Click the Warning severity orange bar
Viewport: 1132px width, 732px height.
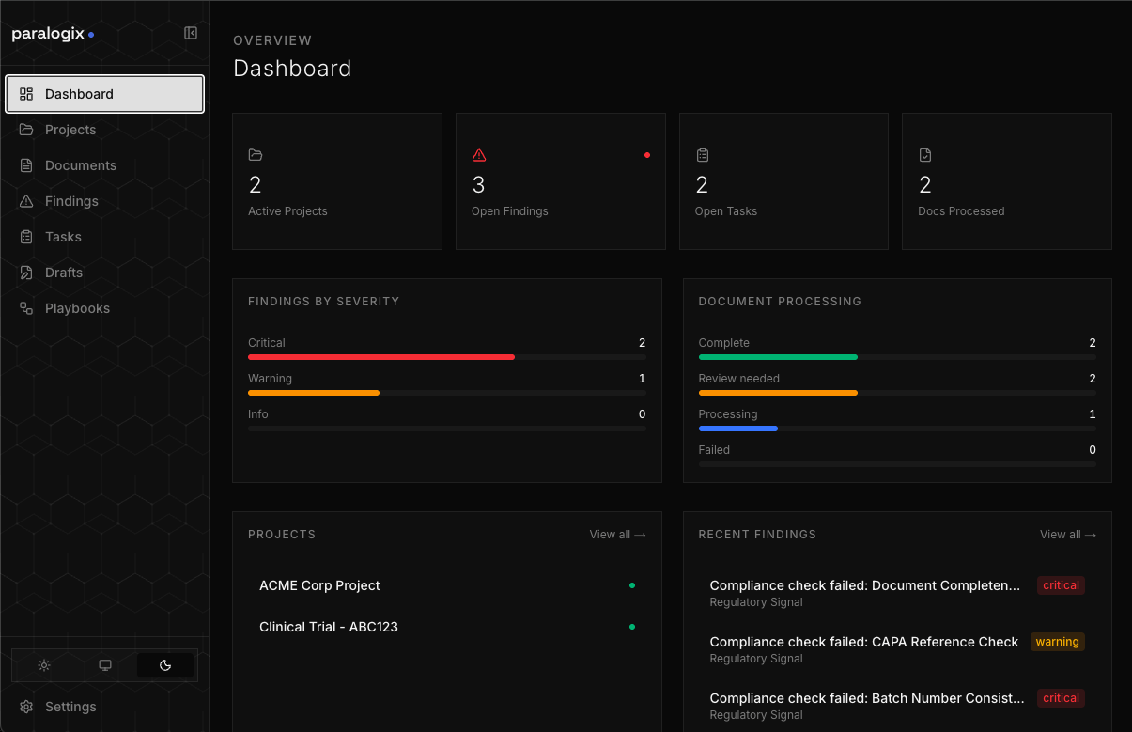pyautogui.click(x=314, y=393)
